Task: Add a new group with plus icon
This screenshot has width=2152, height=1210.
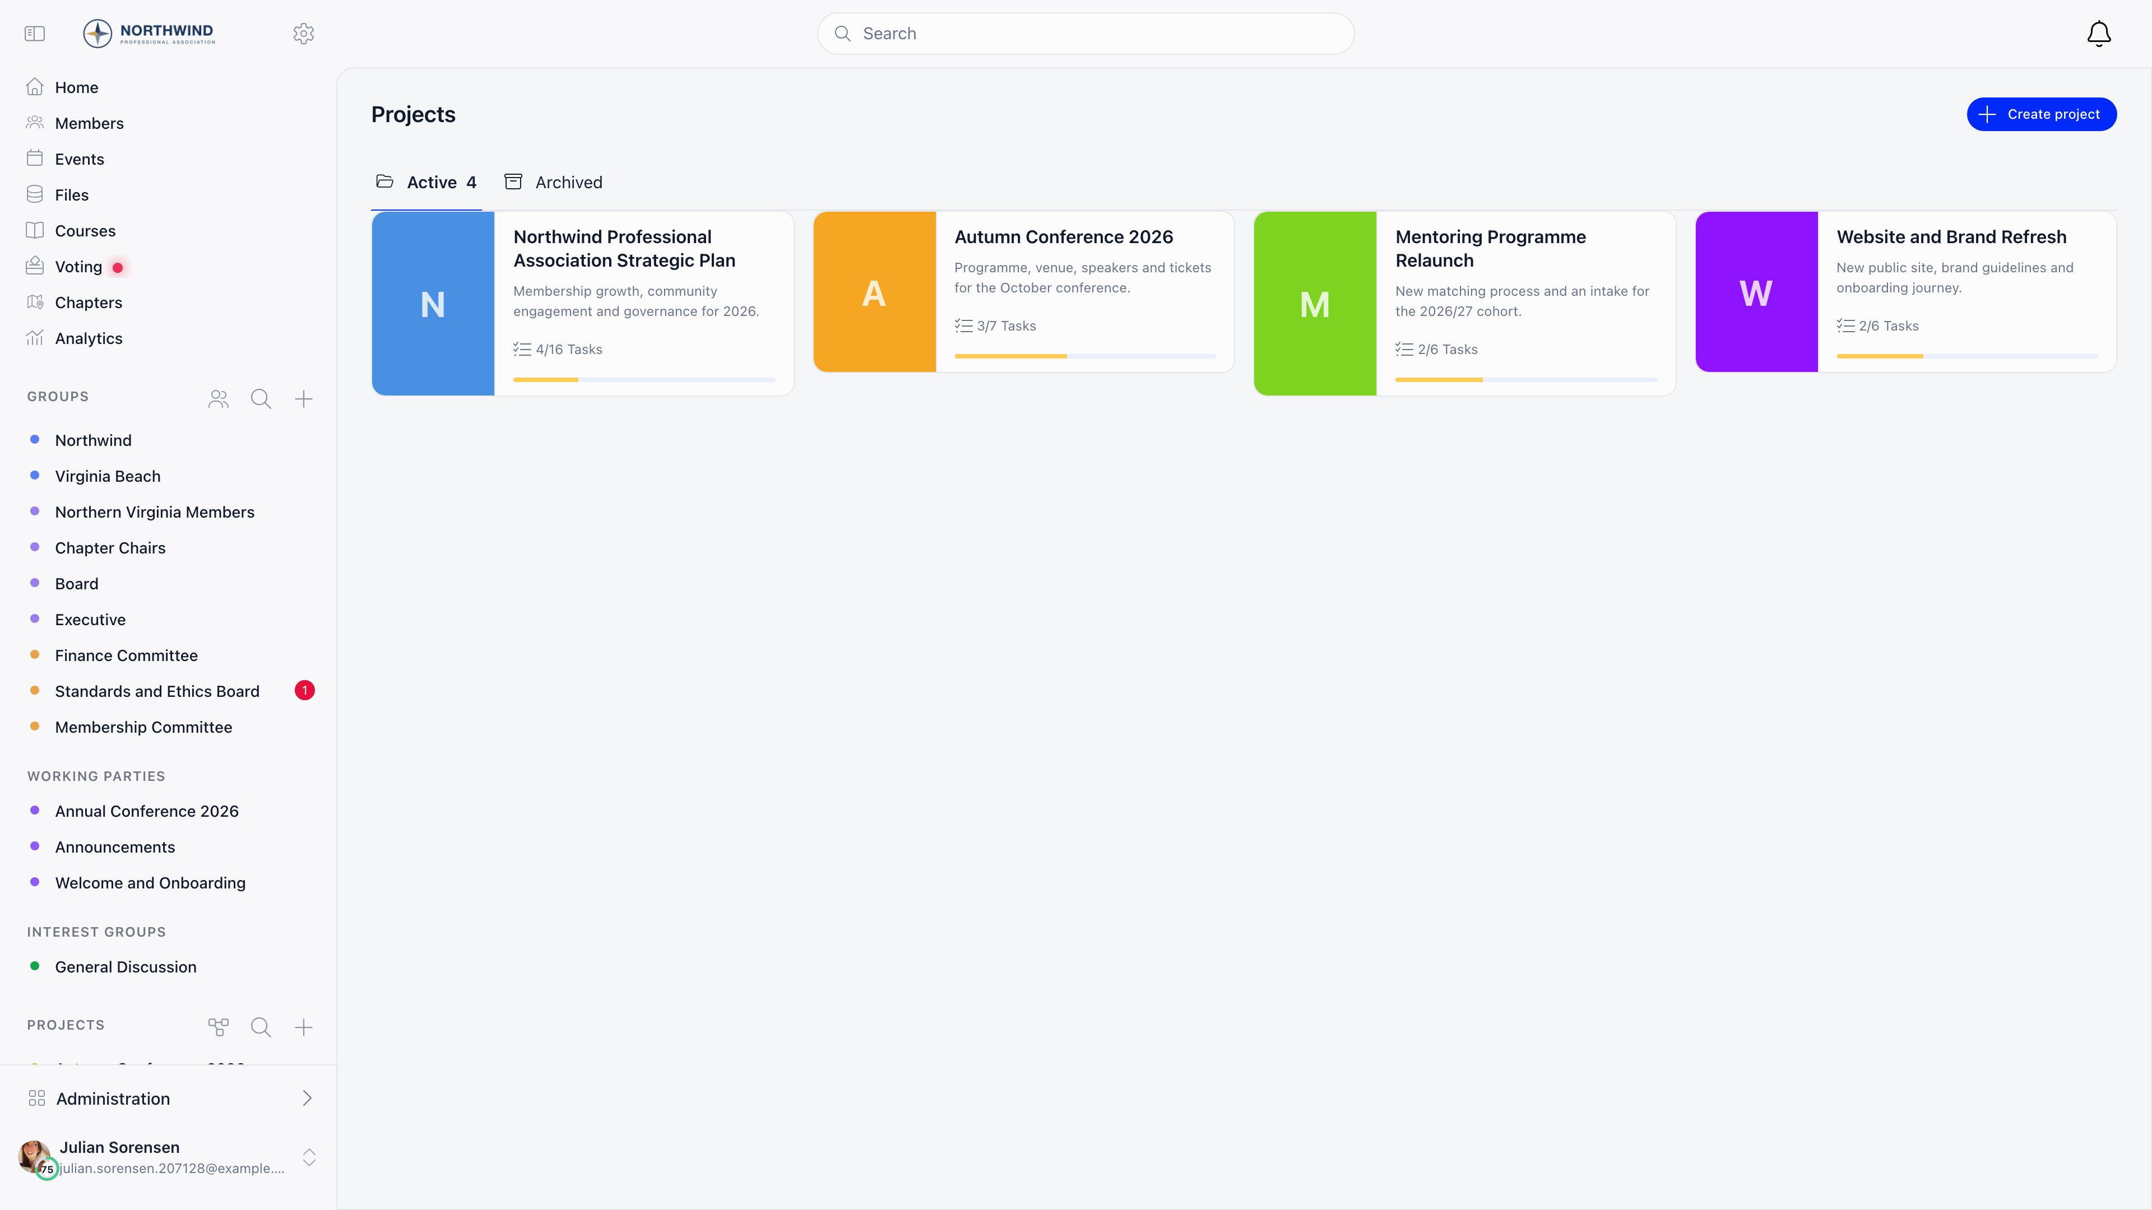Action: (303, 398)
